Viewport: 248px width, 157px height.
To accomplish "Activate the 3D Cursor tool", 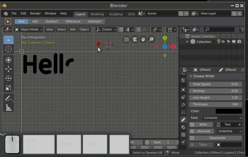I will click(8, 49).
